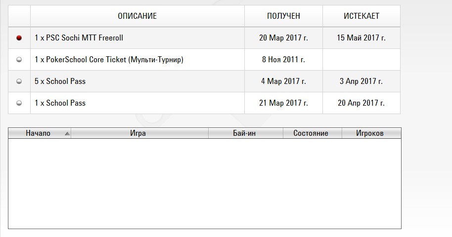The width and height of the screenshot is (452, 237).
Task: Click the 5 x School Pass description
Action: tap(60, 81)
